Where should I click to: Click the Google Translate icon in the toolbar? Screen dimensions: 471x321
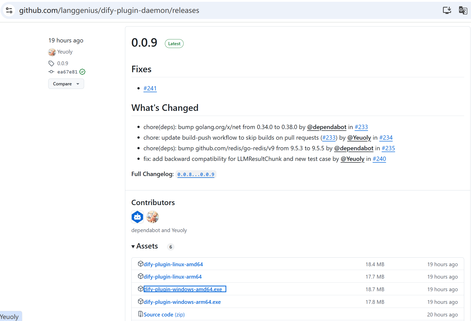[x=463, y=10]
